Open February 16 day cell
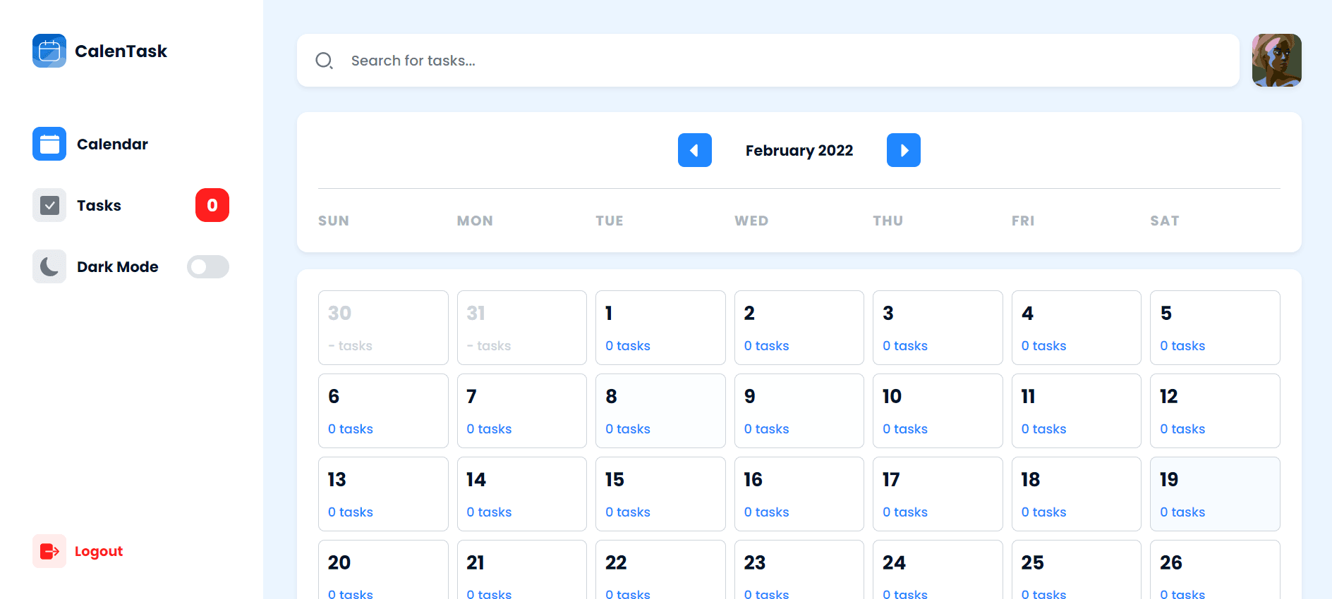The width and height of the screenshot is (1332, 599). tap(799, 494)
